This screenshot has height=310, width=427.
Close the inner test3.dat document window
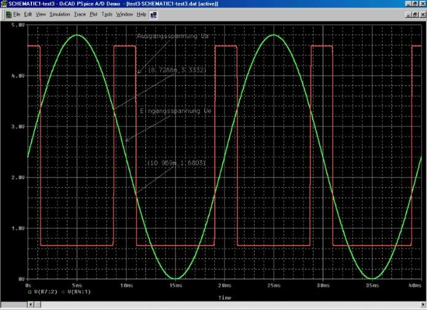[x=423, y=15]
